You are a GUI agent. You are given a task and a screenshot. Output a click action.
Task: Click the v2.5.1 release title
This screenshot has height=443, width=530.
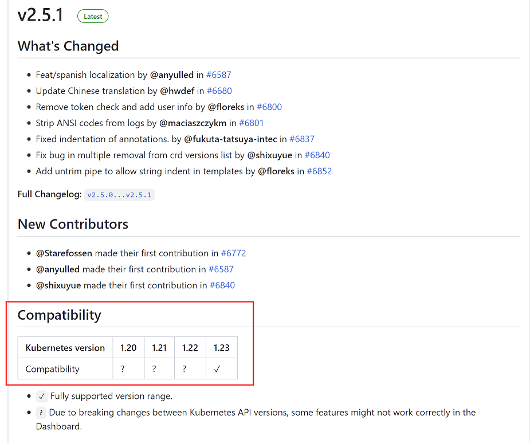point(40,15)
